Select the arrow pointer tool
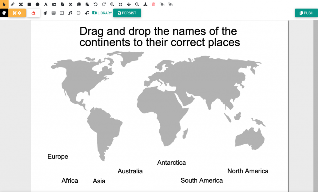The width and height of the screenshot is (318, 192). point(4,4)
